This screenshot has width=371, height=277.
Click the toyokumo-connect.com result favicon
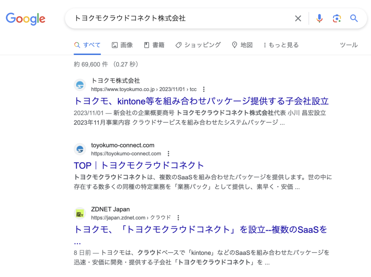[x=80, y=149]
